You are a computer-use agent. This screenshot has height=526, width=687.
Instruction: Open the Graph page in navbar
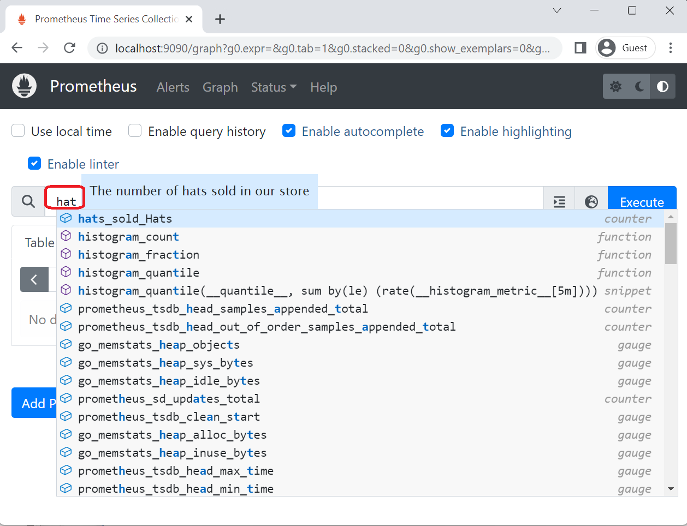[x=220, y=87]
